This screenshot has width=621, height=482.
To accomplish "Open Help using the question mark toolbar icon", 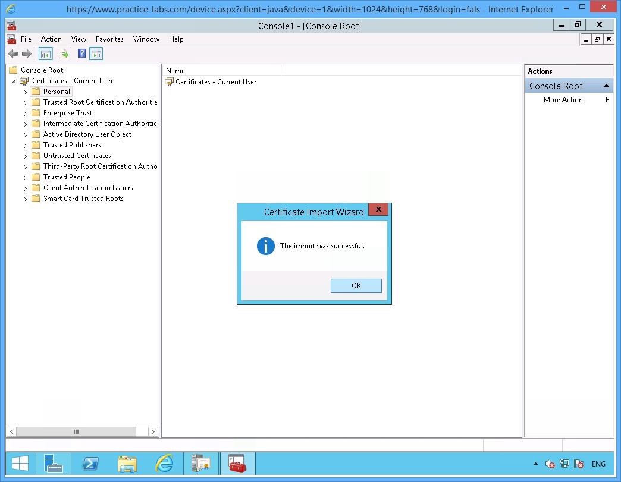I will (81, 53).
